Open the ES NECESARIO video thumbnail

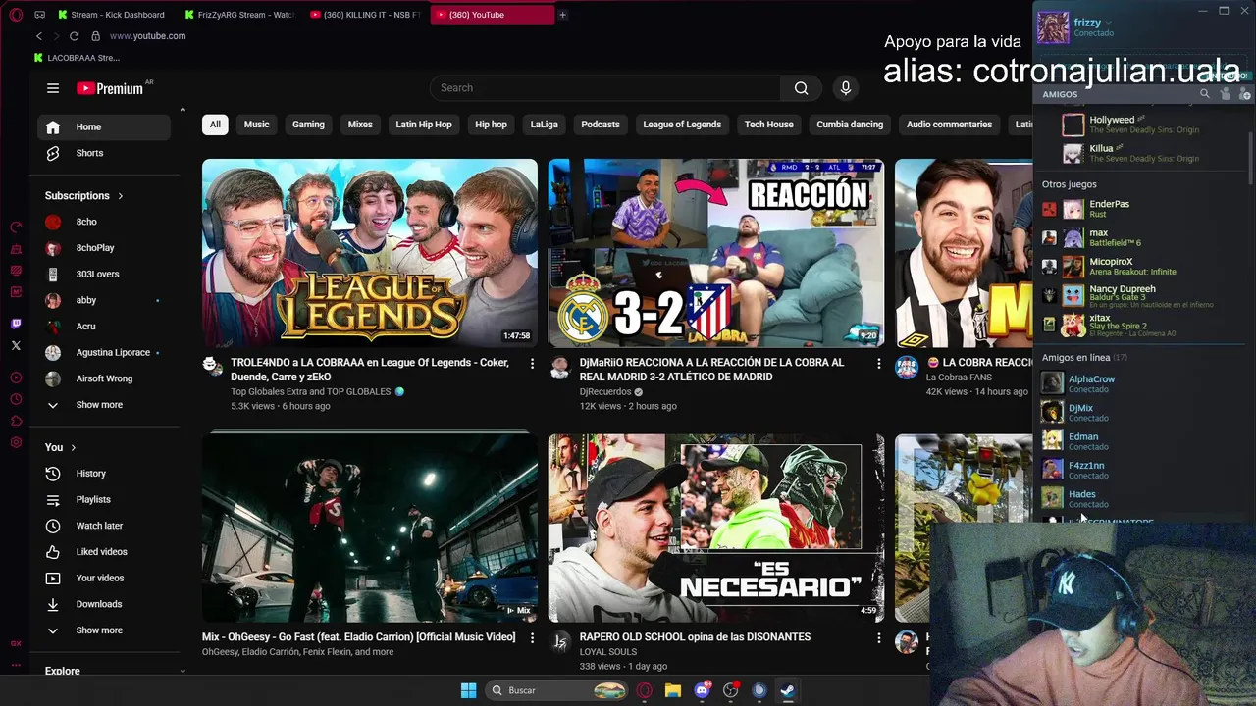[716, 529]
